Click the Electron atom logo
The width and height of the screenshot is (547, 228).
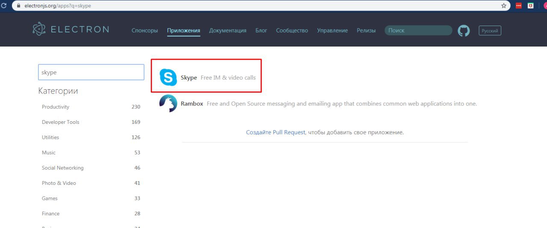[x=39, y=29]
